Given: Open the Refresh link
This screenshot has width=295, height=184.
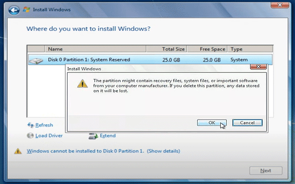Looking at the screenshot, I should (44, 125).
